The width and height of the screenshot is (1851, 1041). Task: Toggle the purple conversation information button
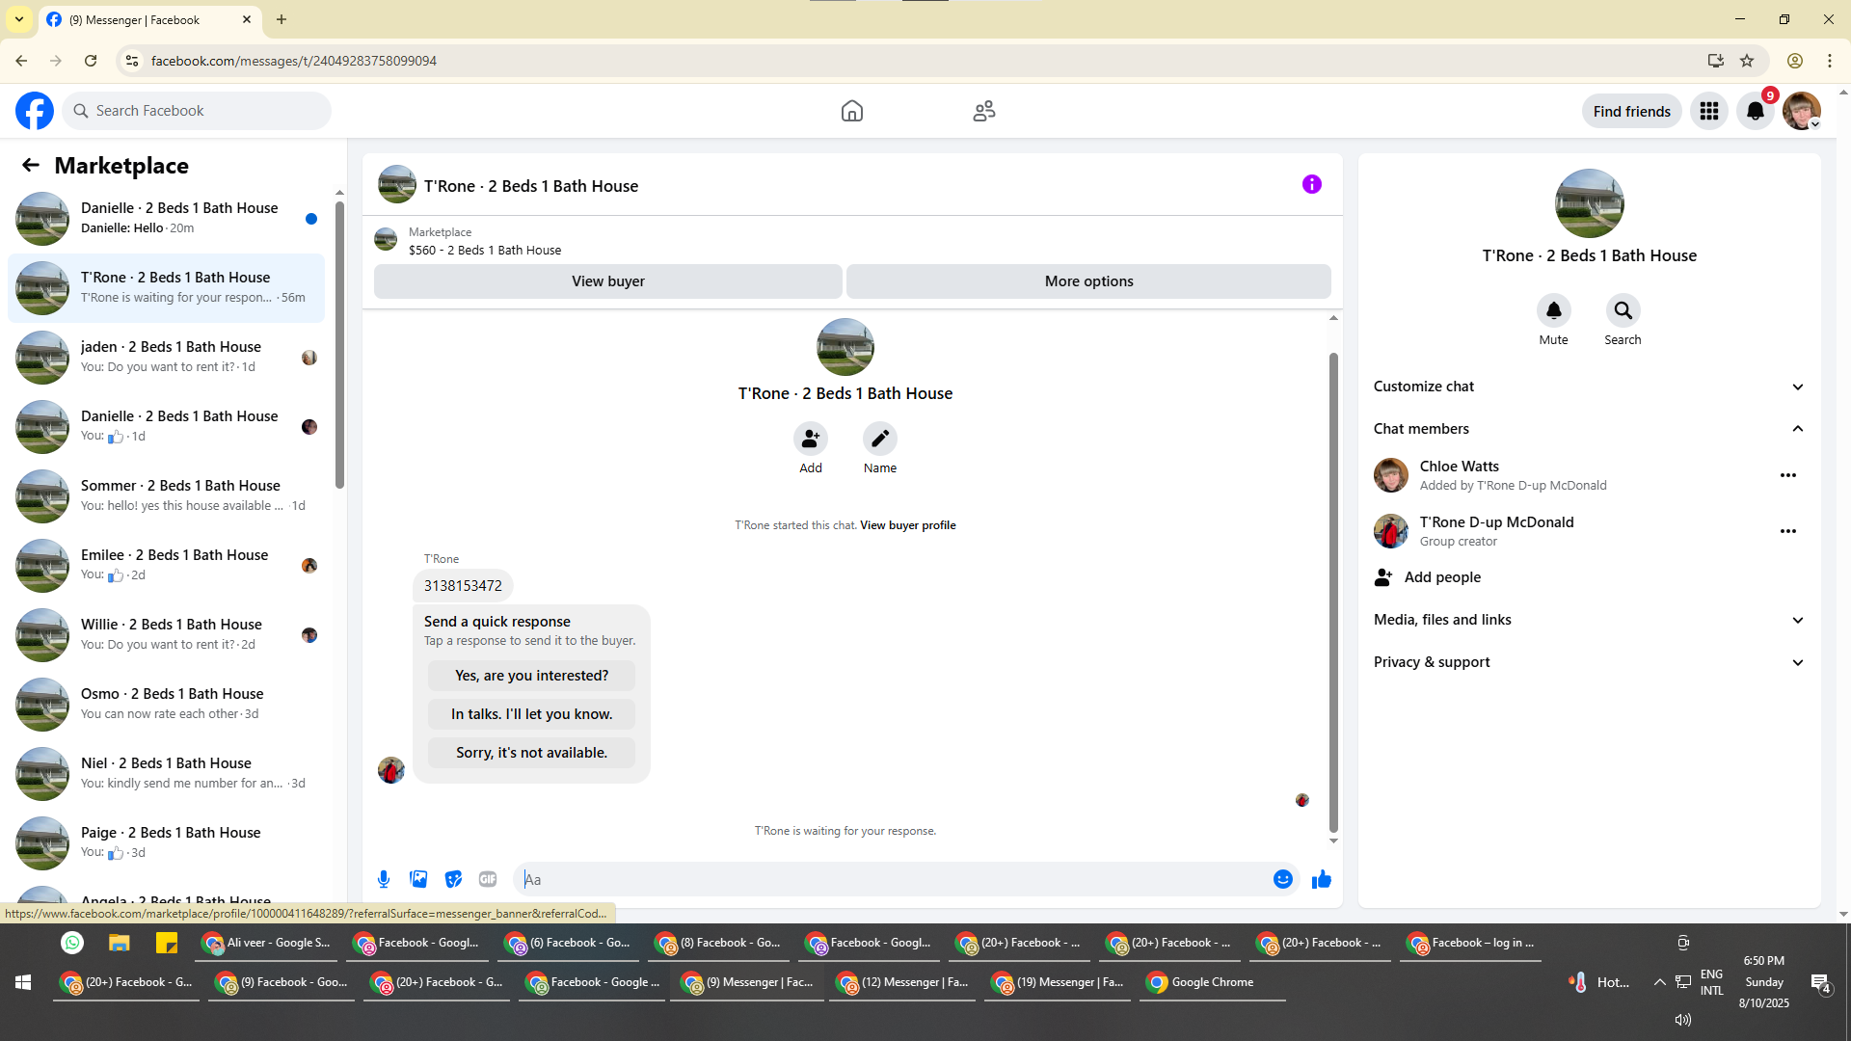click(1311, 184)
